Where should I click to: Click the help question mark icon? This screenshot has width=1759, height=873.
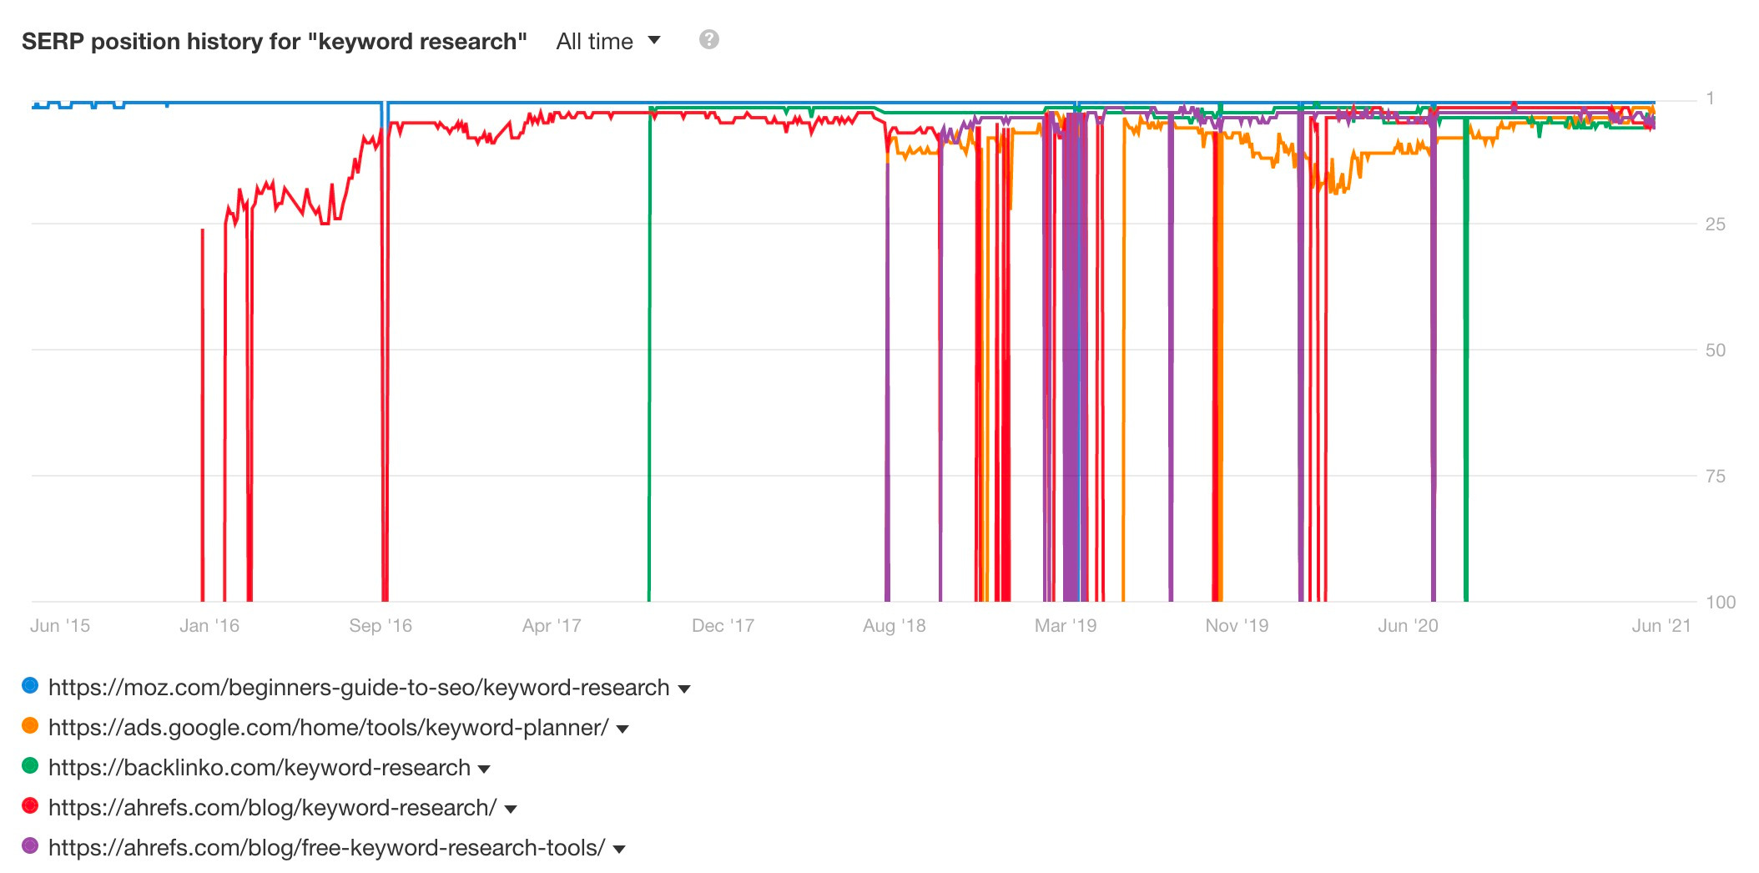point(708,39)
